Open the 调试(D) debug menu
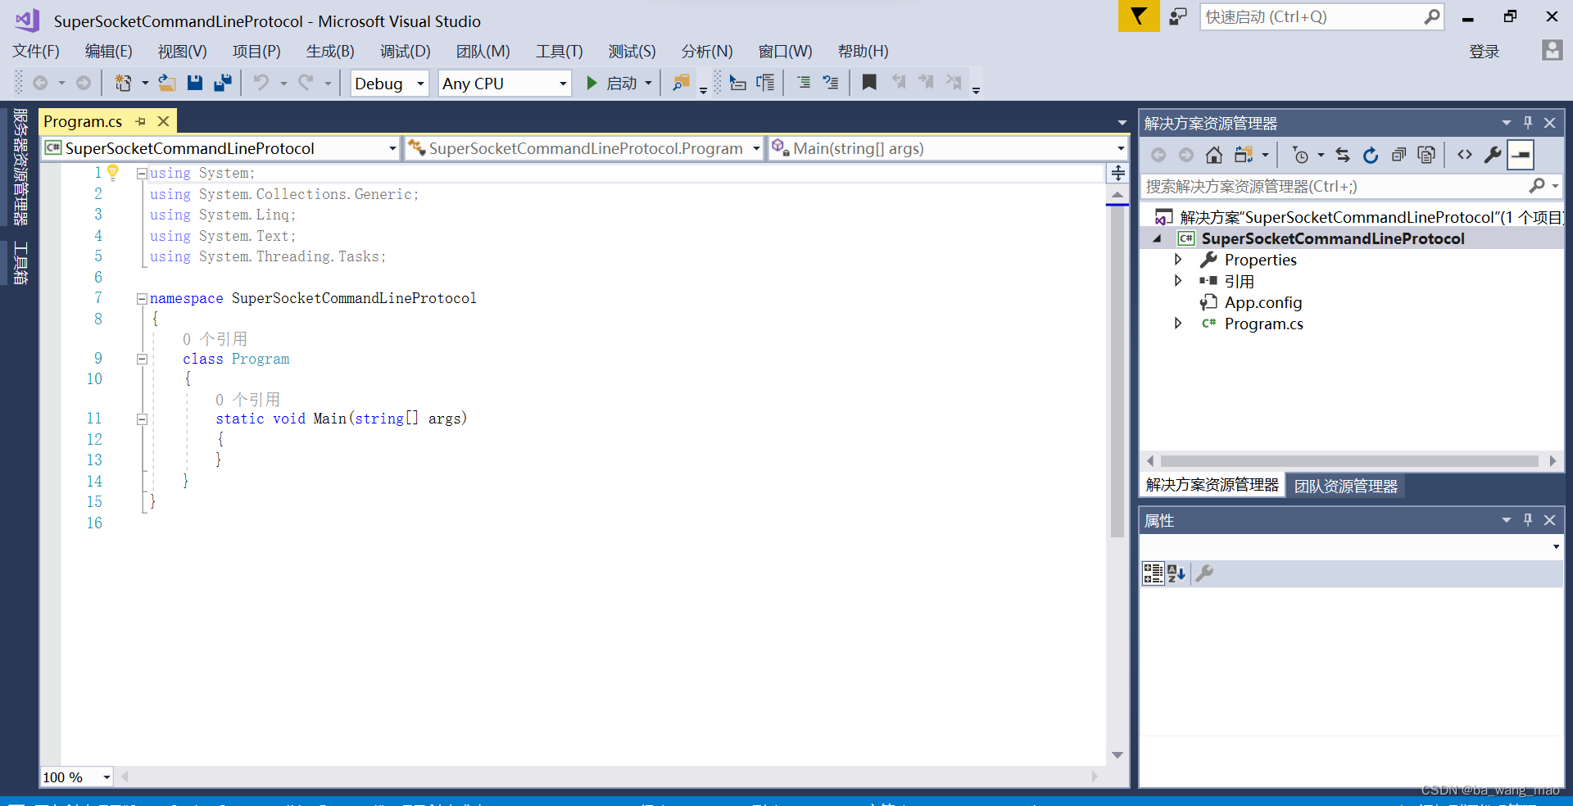 click(405, 52)
